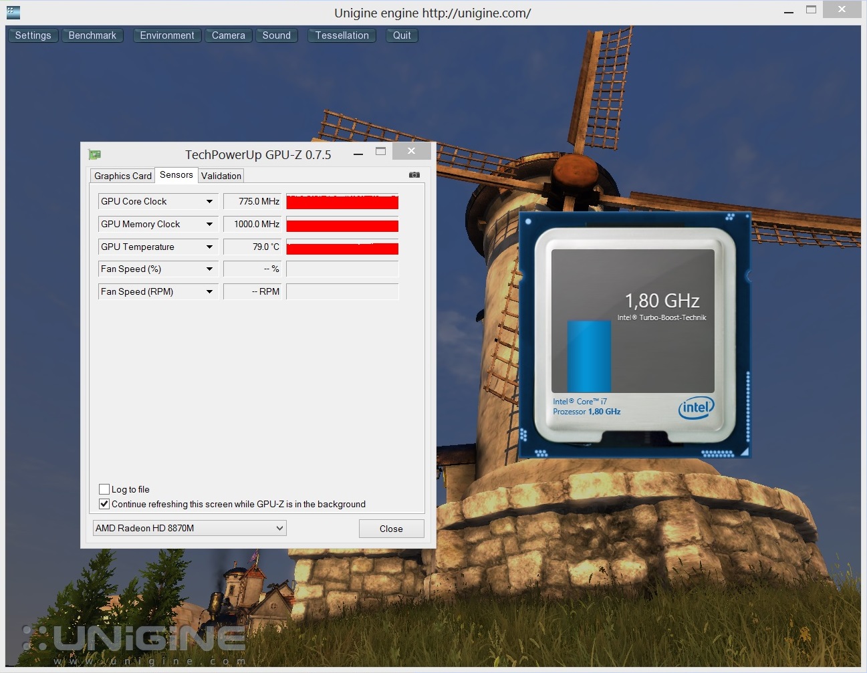Click the 775.0 MHz core clock value

(253, 201)
